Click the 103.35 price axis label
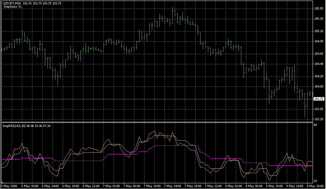Image resolution: width=326 pixels, height=189 pixels. [x=319, y=119]
